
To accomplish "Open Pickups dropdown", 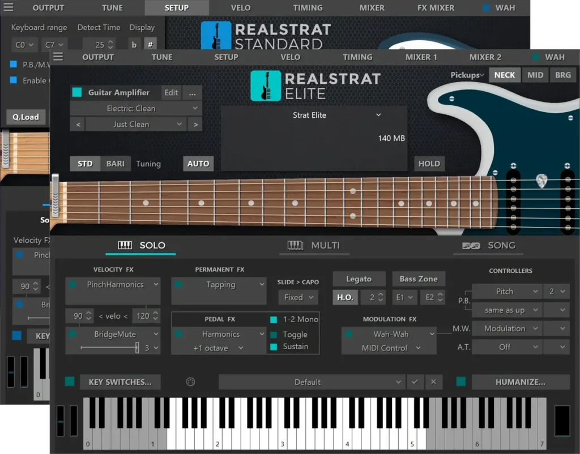I will 467,75.
